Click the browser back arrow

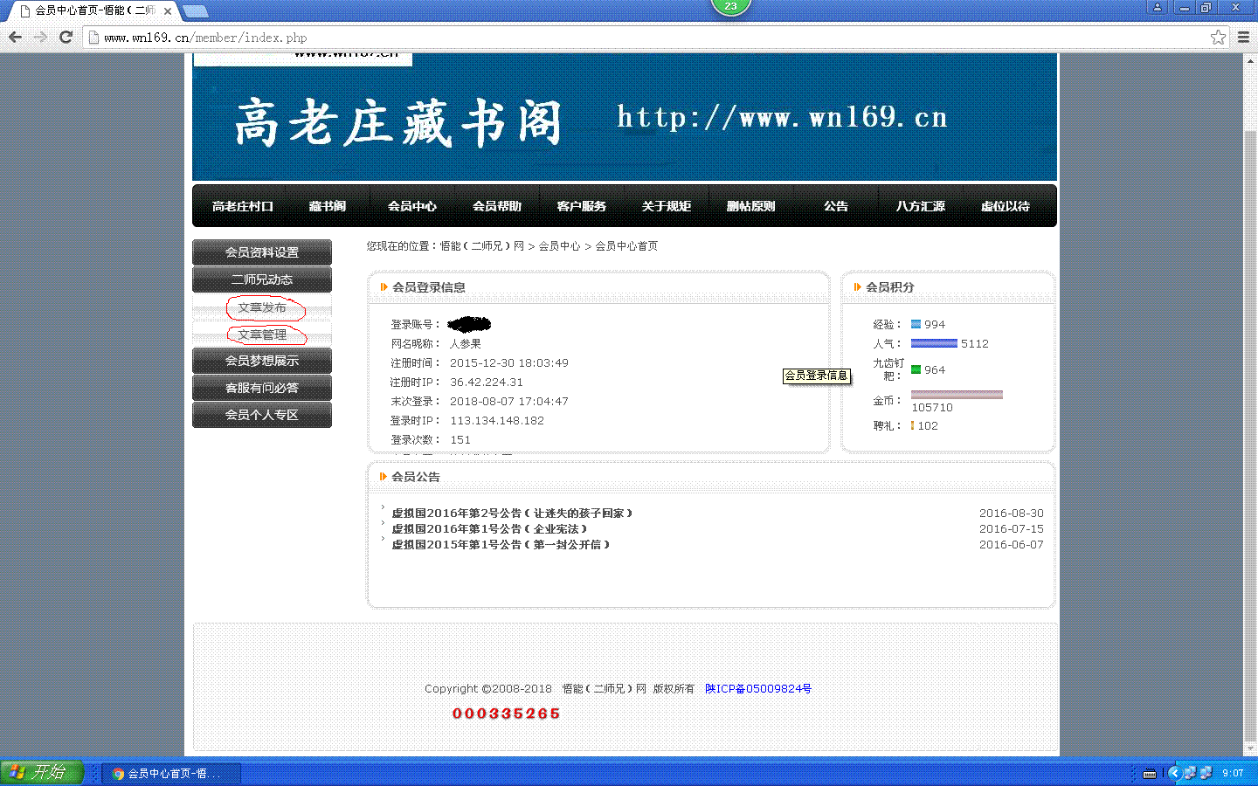[x=15, y=37]
